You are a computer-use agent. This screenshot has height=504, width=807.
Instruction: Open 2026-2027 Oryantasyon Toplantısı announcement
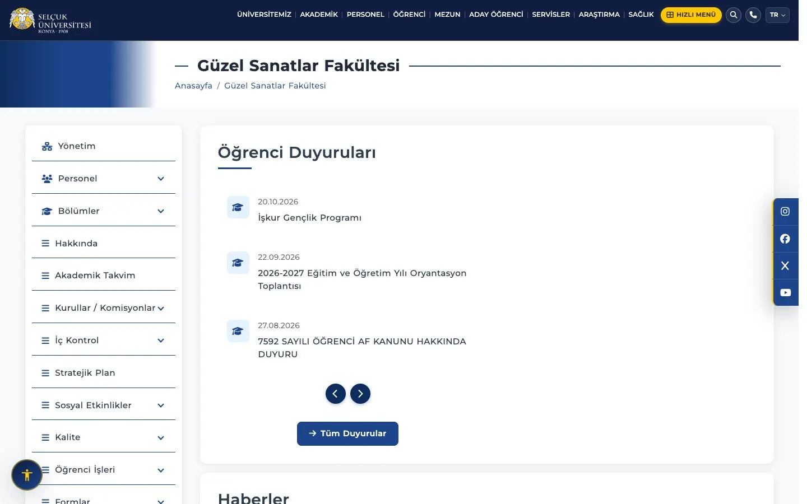(362, 279)
